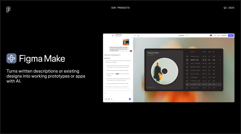Click the 'OUR PRODUCTS' slide header

tap(120, 8)
